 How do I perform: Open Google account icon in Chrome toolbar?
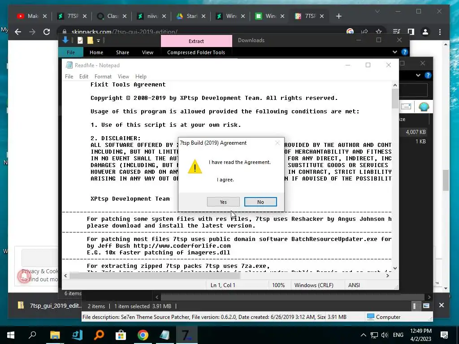[350, 31]
